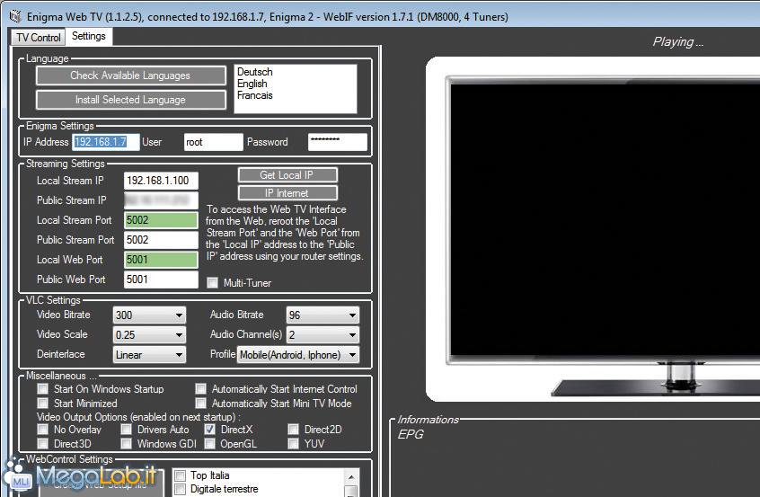Switch to the TV Control tab

point(39,38)
